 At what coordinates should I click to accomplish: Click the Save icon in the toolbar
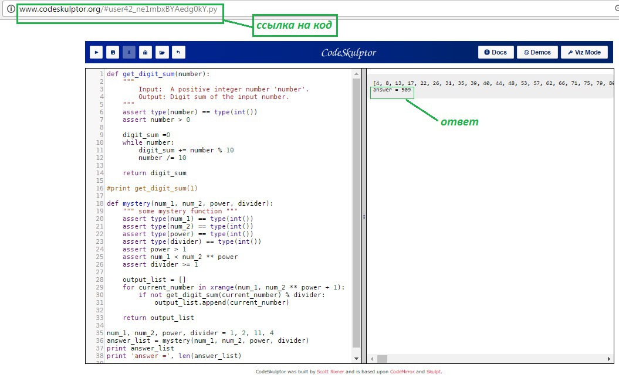(113, 52)
